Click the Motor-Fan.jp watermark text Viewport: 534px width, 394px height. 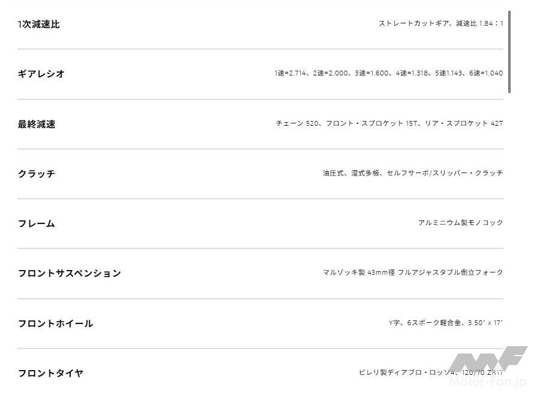coord(489,381)
